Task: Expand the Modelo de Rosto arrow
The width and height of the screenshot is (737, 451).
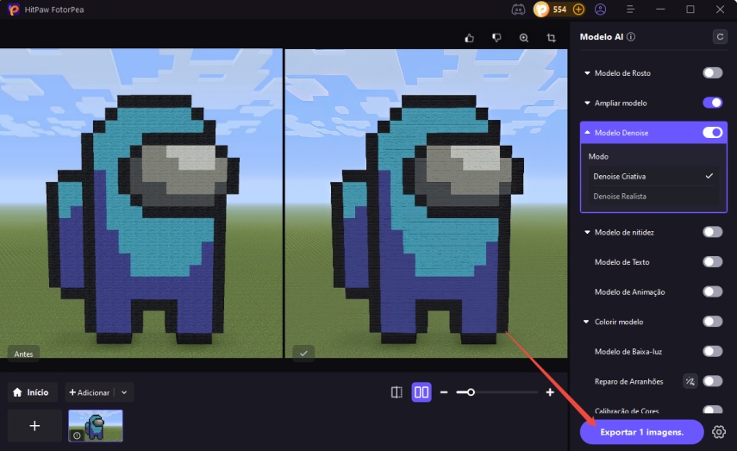Action: pyautogui.click(x=587, y=73)
